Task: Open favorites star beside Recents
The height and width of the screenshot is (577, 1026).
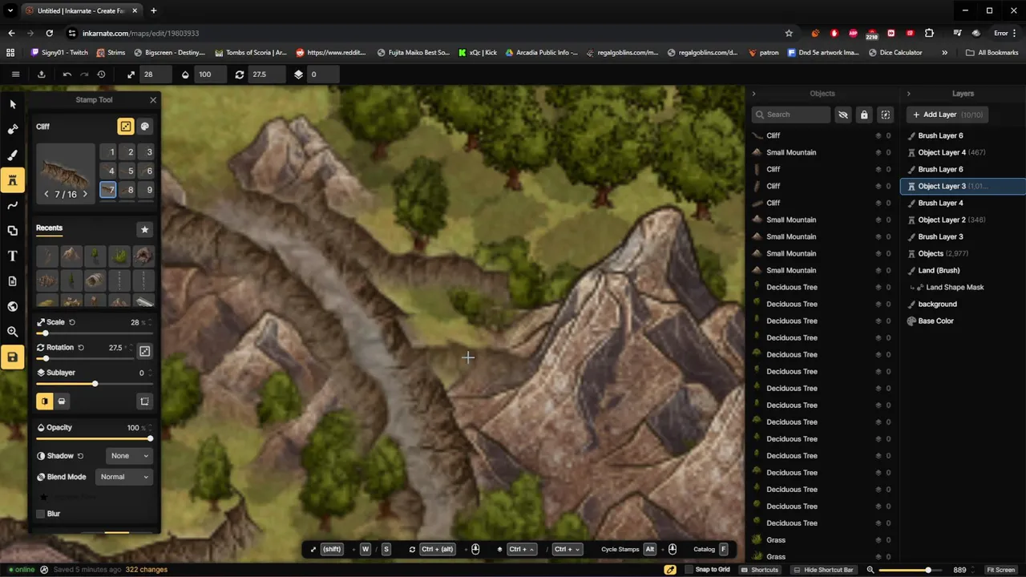Action: click(x=144, y=229)
